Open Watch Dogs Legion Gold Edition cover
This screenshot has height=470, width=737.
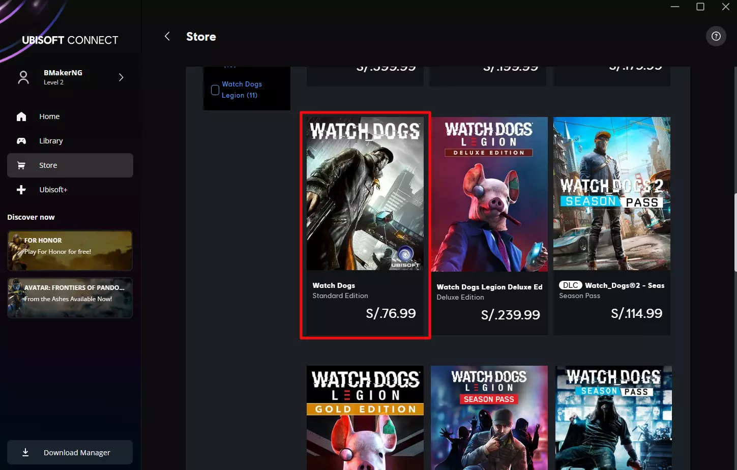365,418
